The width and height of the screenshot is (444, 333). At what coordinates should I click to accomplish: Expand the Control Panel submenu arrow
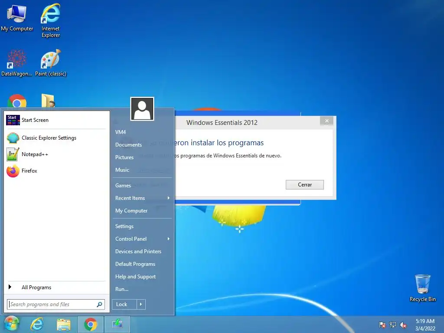tap(169, 239)
